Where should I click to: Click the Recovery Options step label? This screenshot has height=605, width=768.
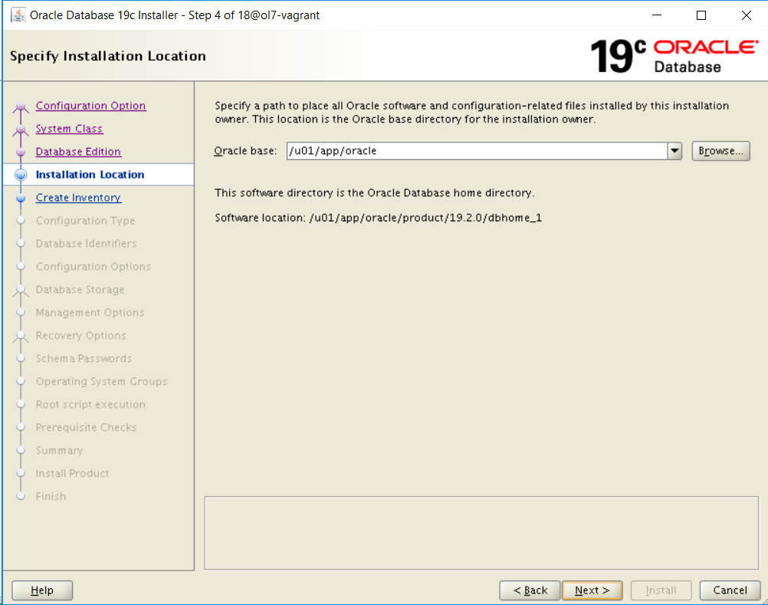tap(80, 335)
